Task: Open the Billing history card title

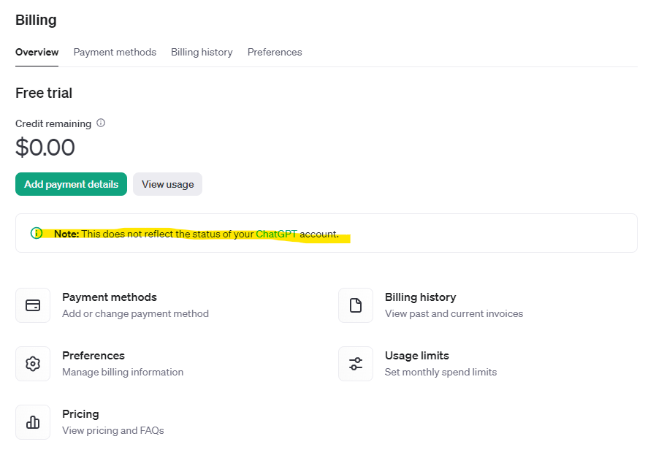Action: coord(420,297)
